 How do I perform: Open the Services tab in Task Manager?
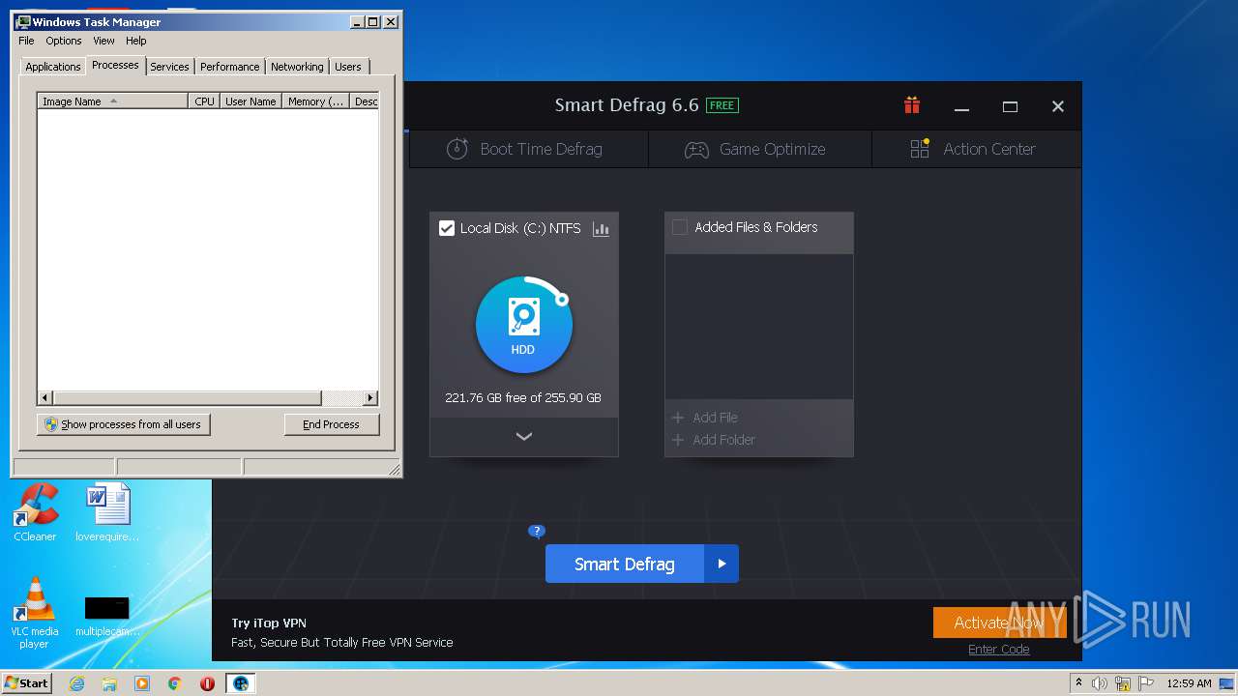click(x=169, y=67)
